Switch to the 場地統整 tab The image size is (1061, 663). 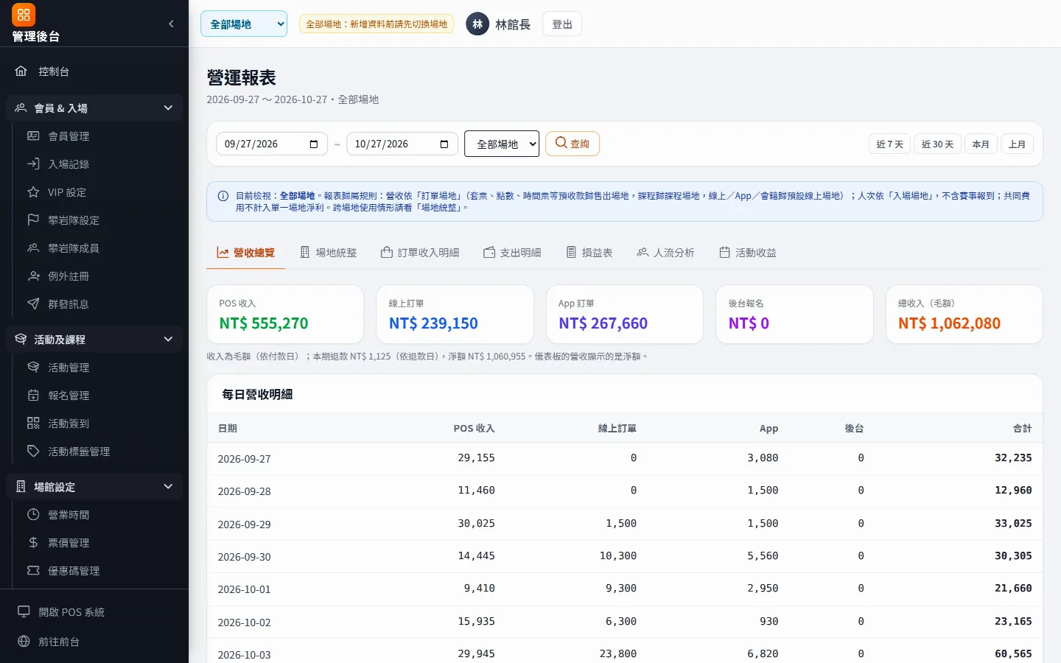coord(329,253)
